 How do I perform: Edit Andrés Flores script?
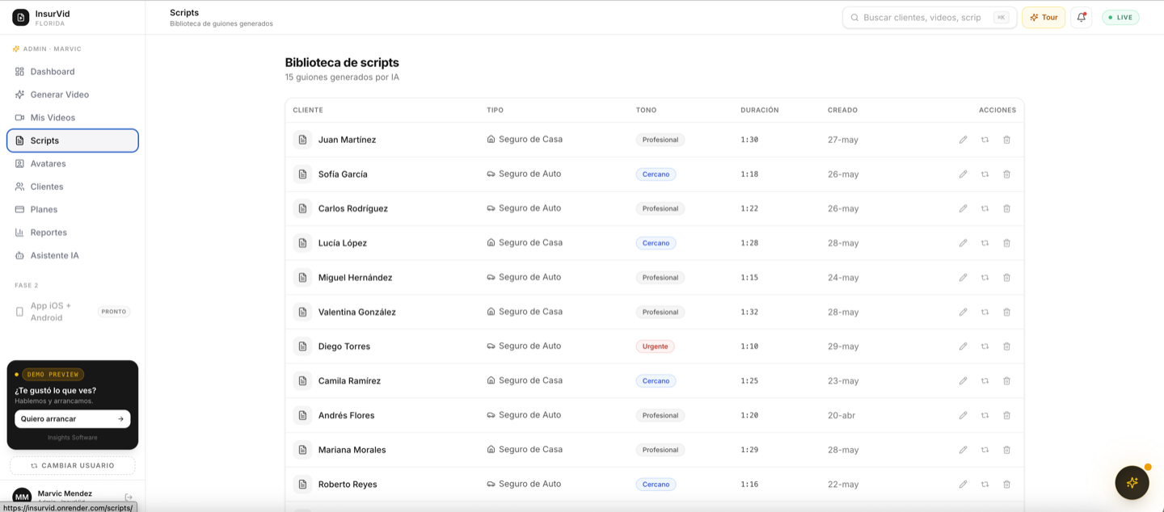coord(963,415)
